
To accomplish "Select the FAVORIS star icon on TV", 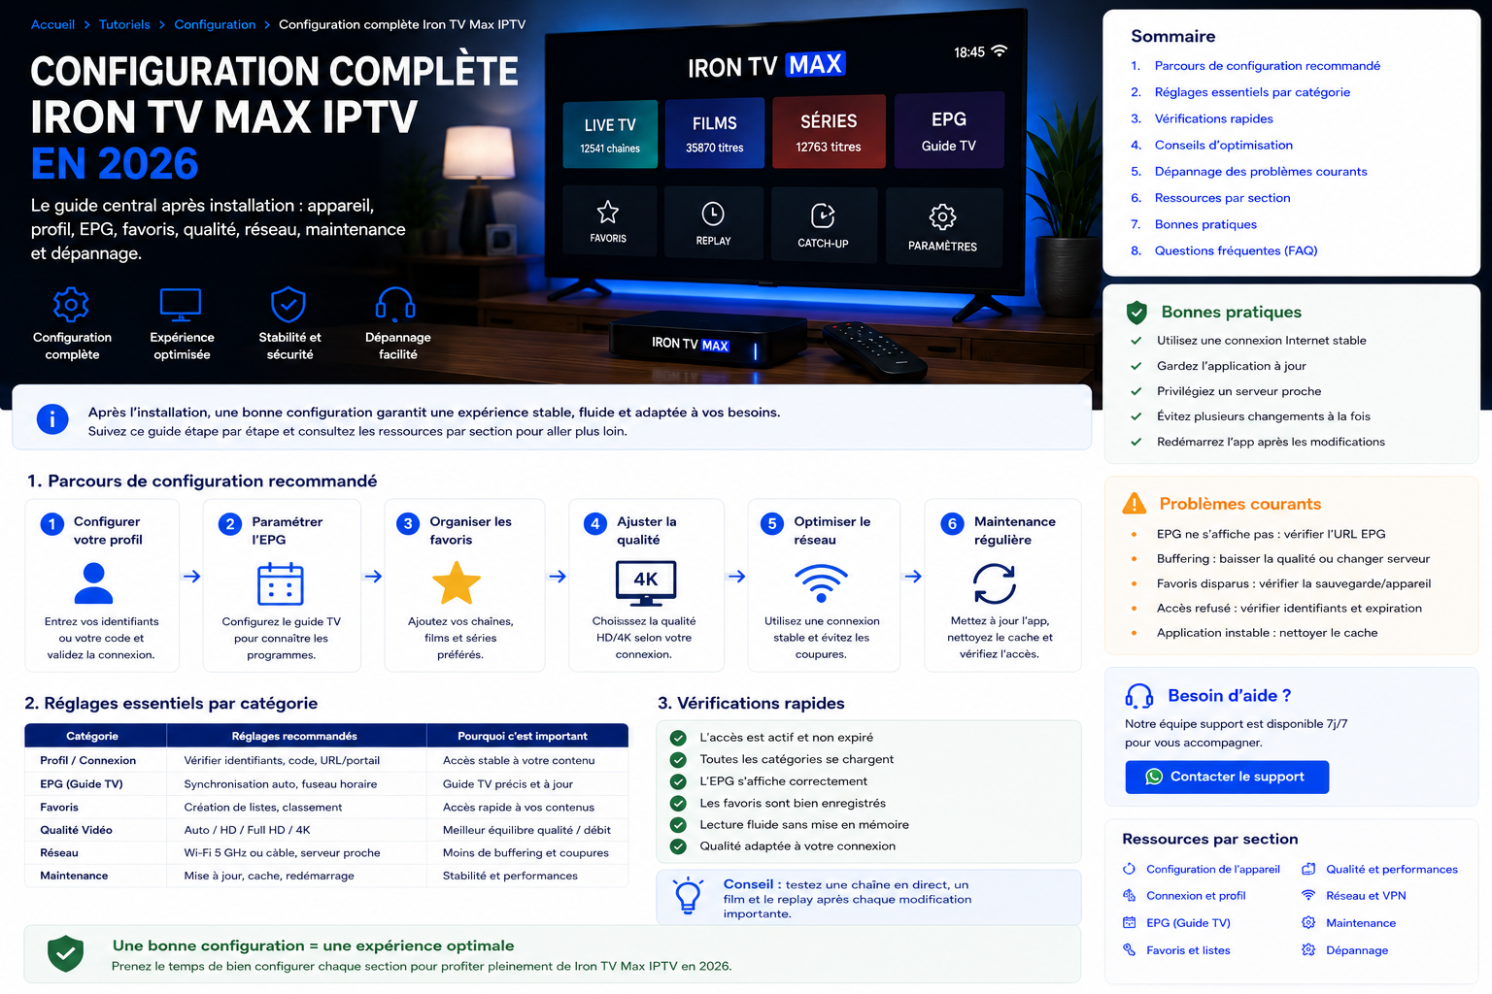I will tap(608, 212).
